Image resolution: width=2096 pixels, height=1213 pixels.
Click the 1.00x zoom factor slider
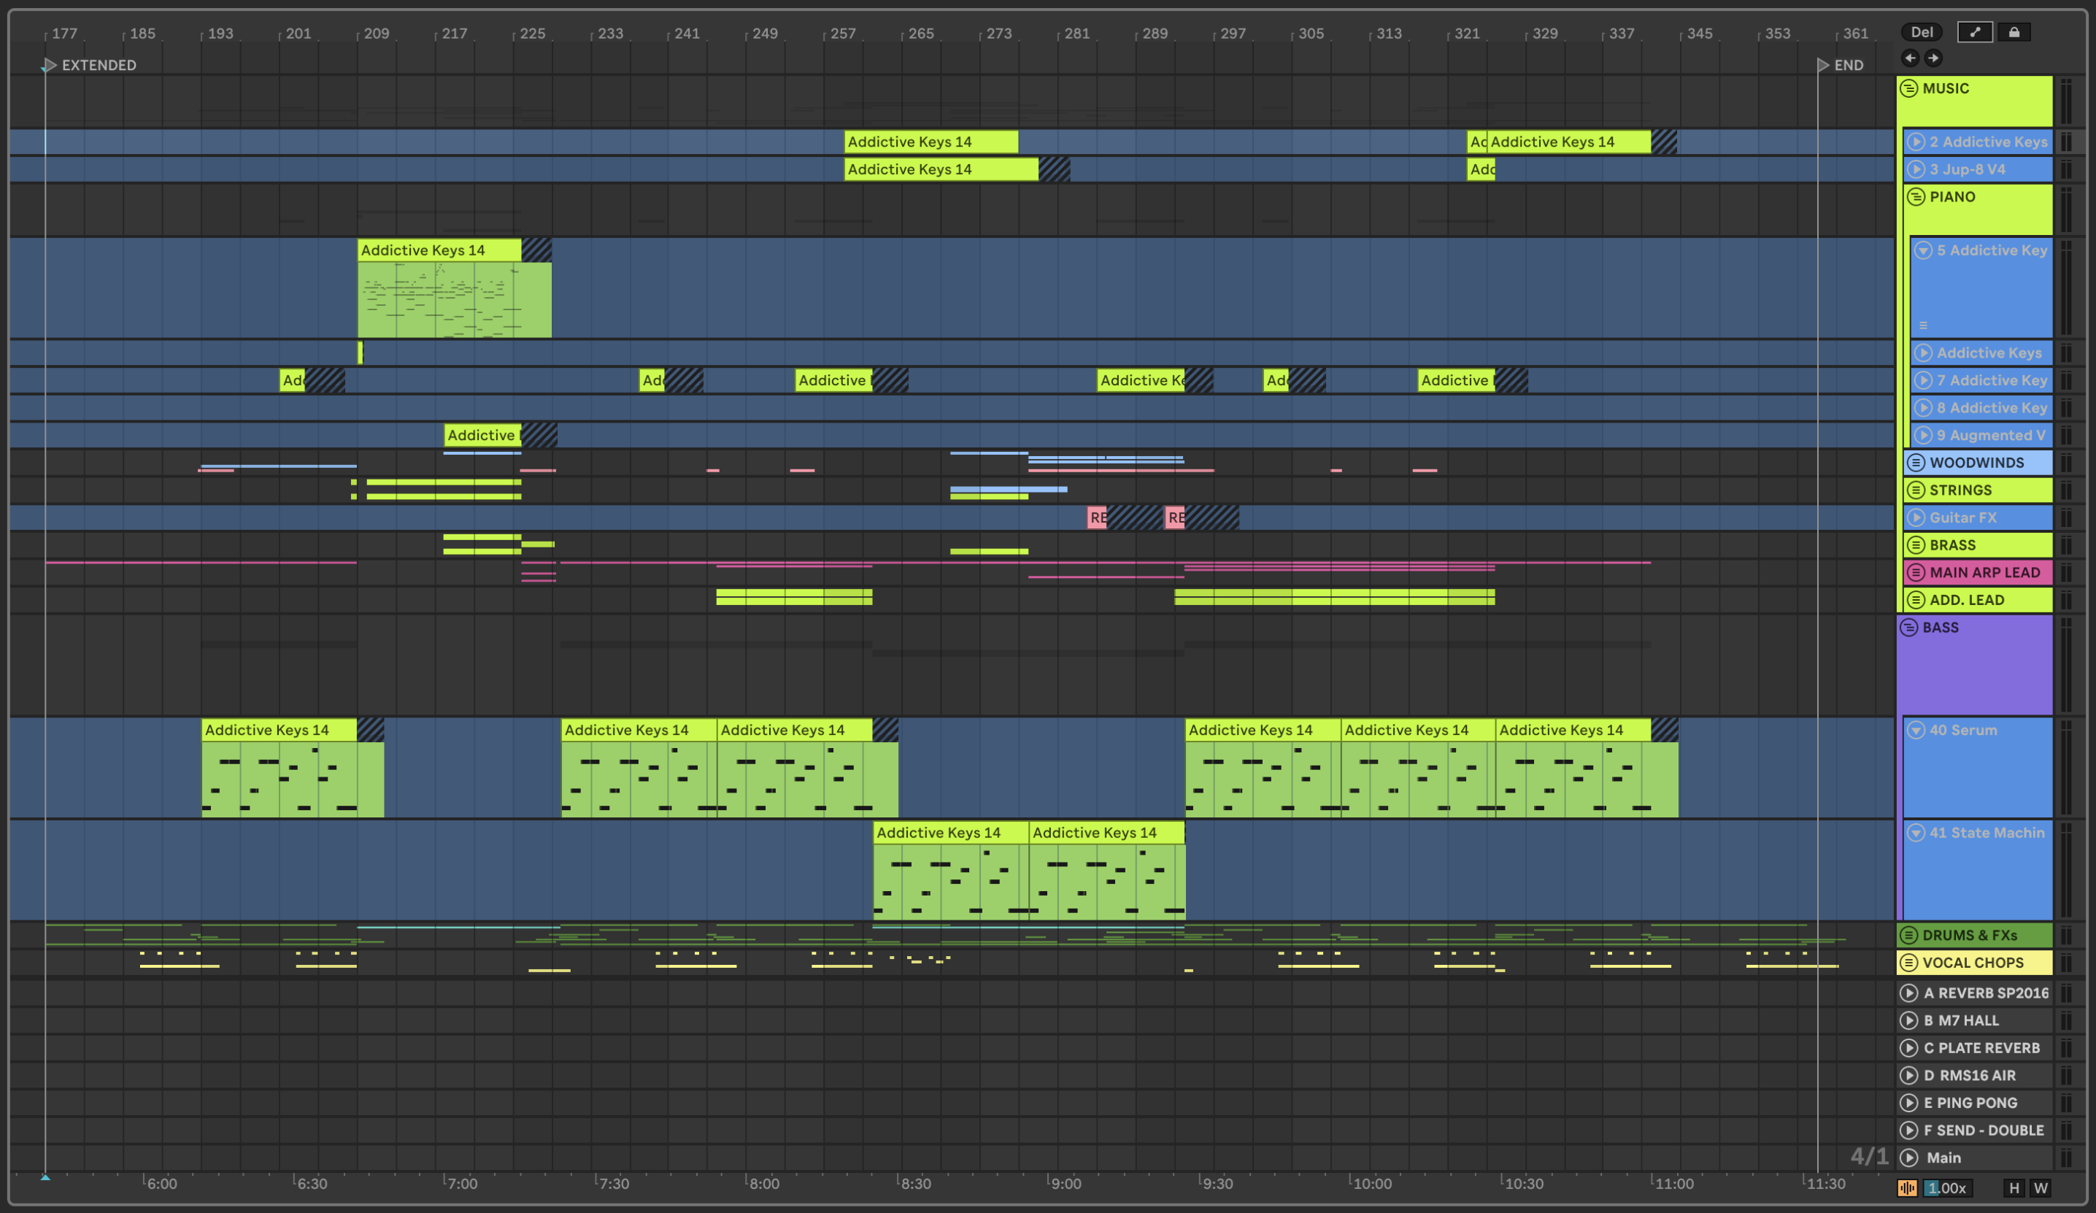pyautogui.click(x=1946, y=1188)
